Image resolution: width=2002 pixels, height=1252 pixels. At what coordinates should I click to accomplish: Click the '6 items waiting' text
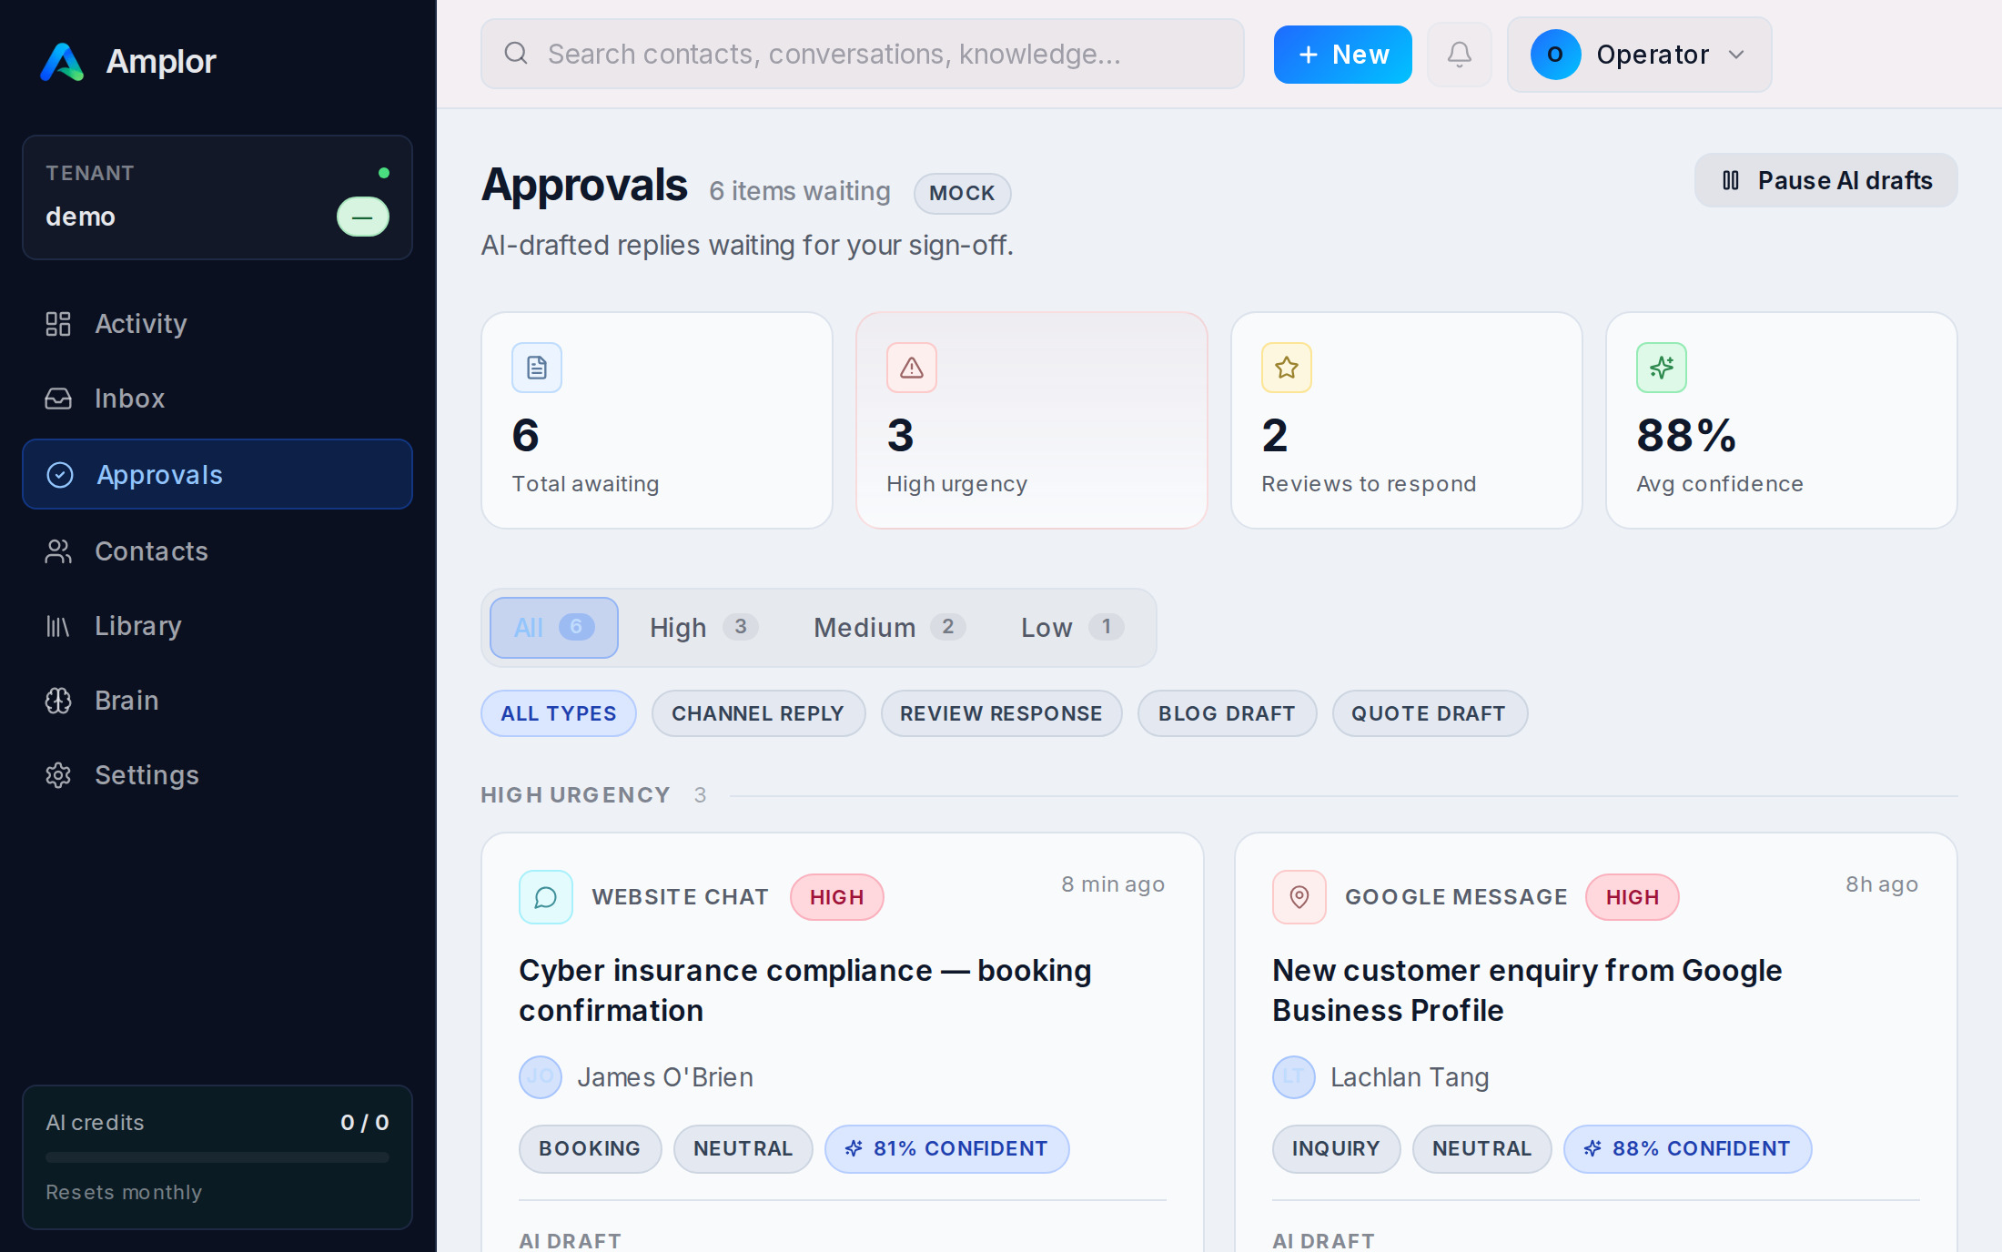pyautogui.click(x=800, y=191)
